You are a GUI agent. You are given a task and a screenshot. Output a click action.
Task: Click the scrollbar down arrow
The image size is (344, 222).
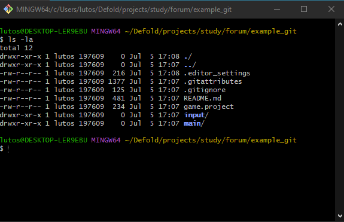(x=340, y=216)
